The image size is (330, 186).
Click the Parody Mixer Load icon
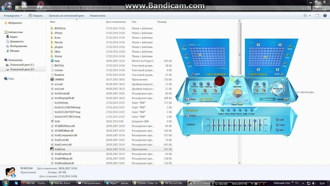coord(285,63)
